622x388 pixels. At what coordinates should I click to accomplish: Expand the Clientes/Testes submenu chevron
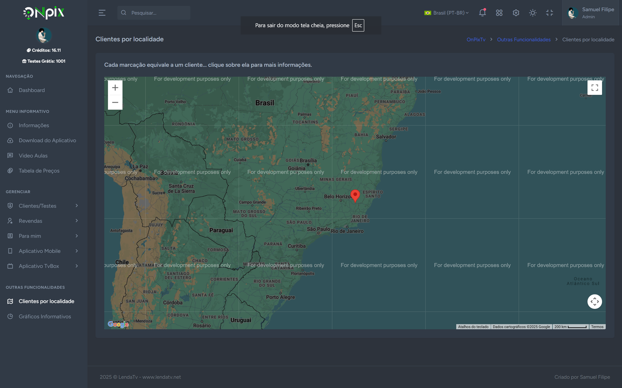tap(77, 206)
